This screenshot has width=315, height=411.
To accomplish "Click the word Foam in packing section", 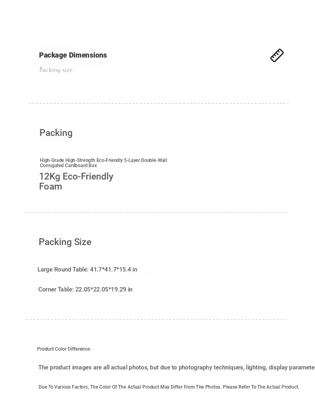I will pyautogui.click(x=51, y=187).
